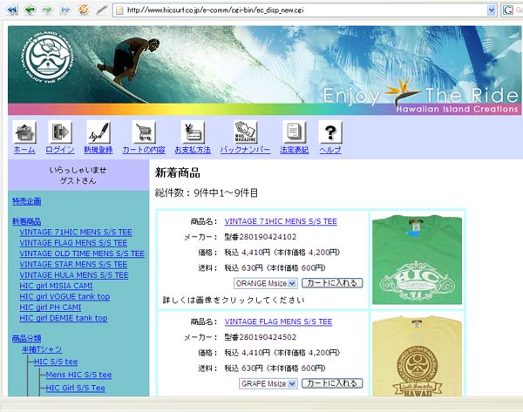Image resolution: width=523 pixels, height=412 pixels.
Task: Click the Enjoy The Ride banner image
Action: 264,71
